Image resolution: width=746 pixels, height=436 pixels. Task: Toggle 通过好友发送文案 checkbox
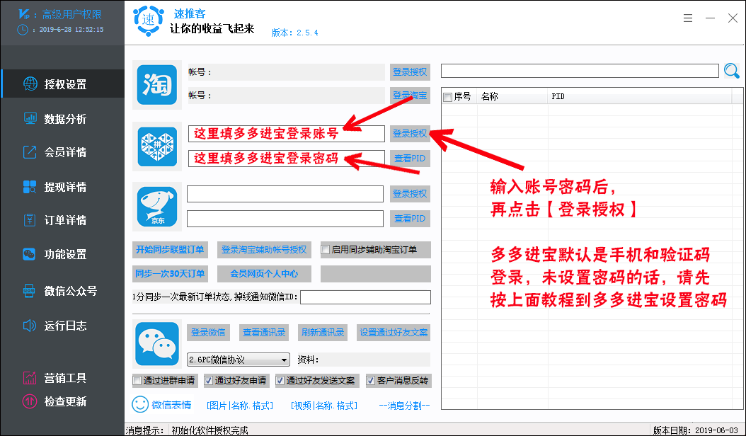click(280, 380)
